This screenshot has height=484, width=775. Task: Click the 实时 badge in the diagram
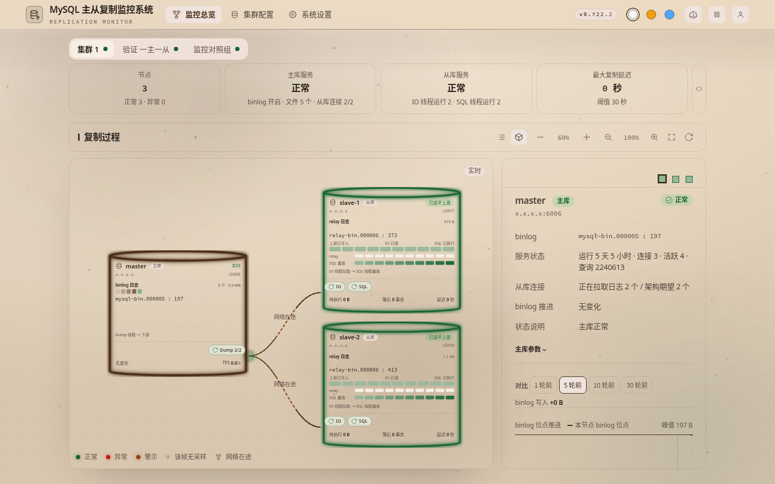click(475, 170)
